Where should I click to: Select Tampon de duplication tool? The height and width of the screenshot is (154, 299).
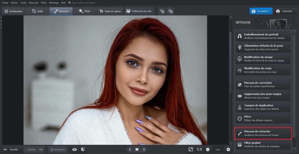point(263,107)
